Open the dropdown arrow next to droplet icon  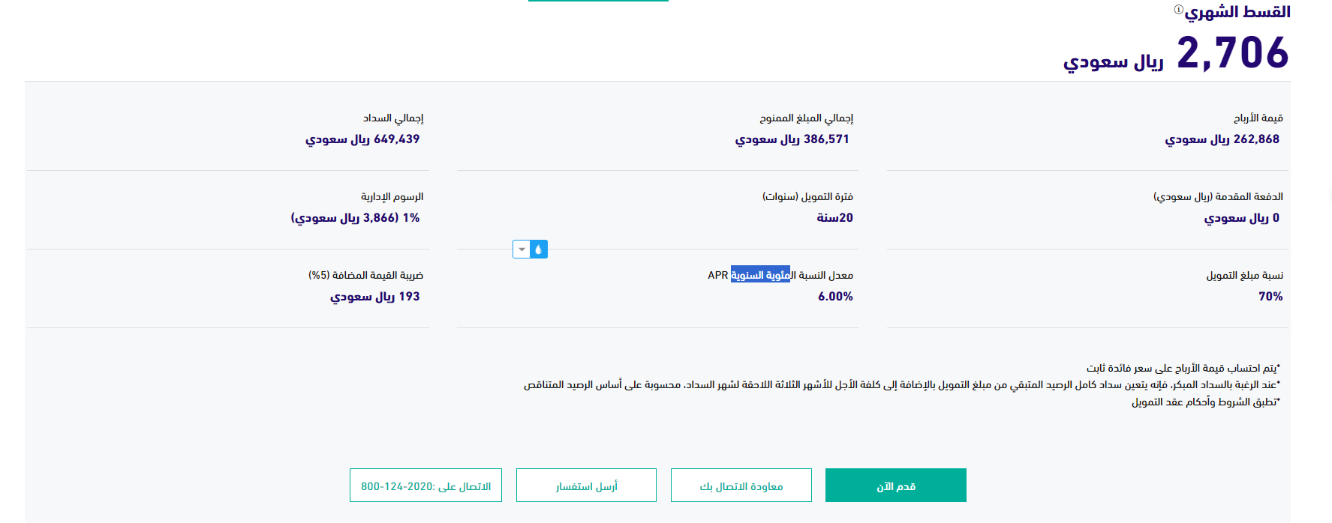(522, 250)
